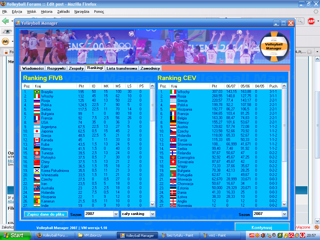Sort FIVB ranking by the MŚ column
The height and width of the screenshot is (240, 320).
click(119, 86)
